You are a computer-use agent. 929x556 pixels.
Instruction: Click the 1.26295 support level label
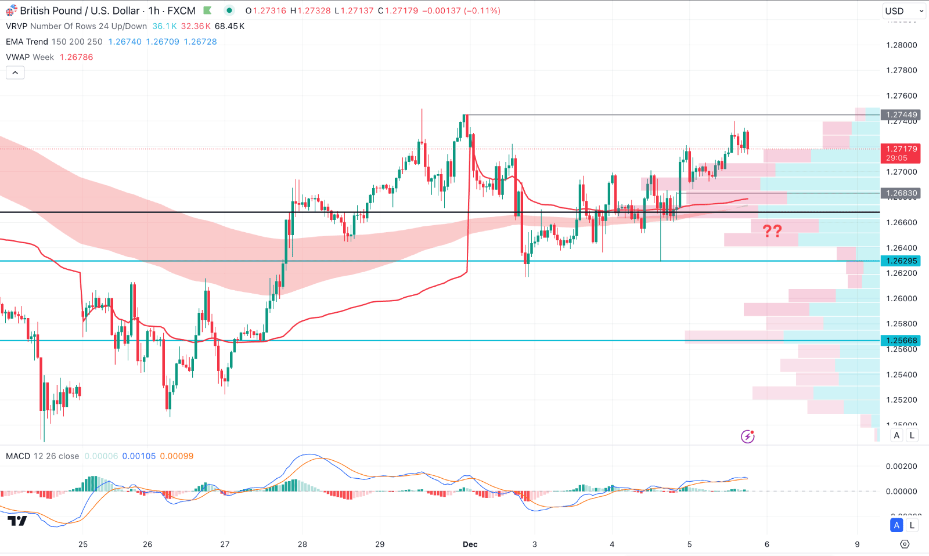click(x=901, y=261)
